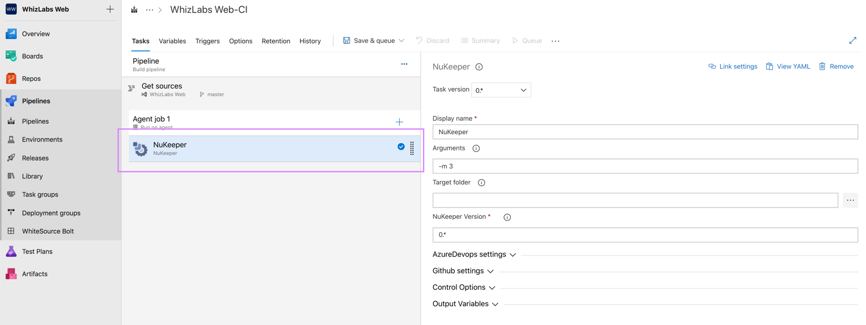The height and width of the screenshot is (325, 866).
Task: Toggle the NuKeeper task selection checkmark
Action: (x=401, y=147)
